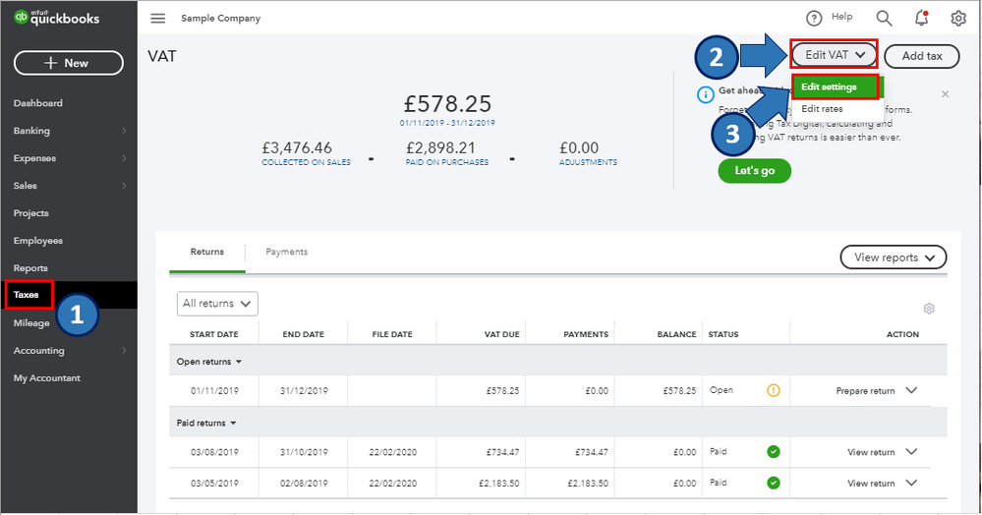Open the notifications bell icon
The image size is (982, 515).
pos(921,18)
